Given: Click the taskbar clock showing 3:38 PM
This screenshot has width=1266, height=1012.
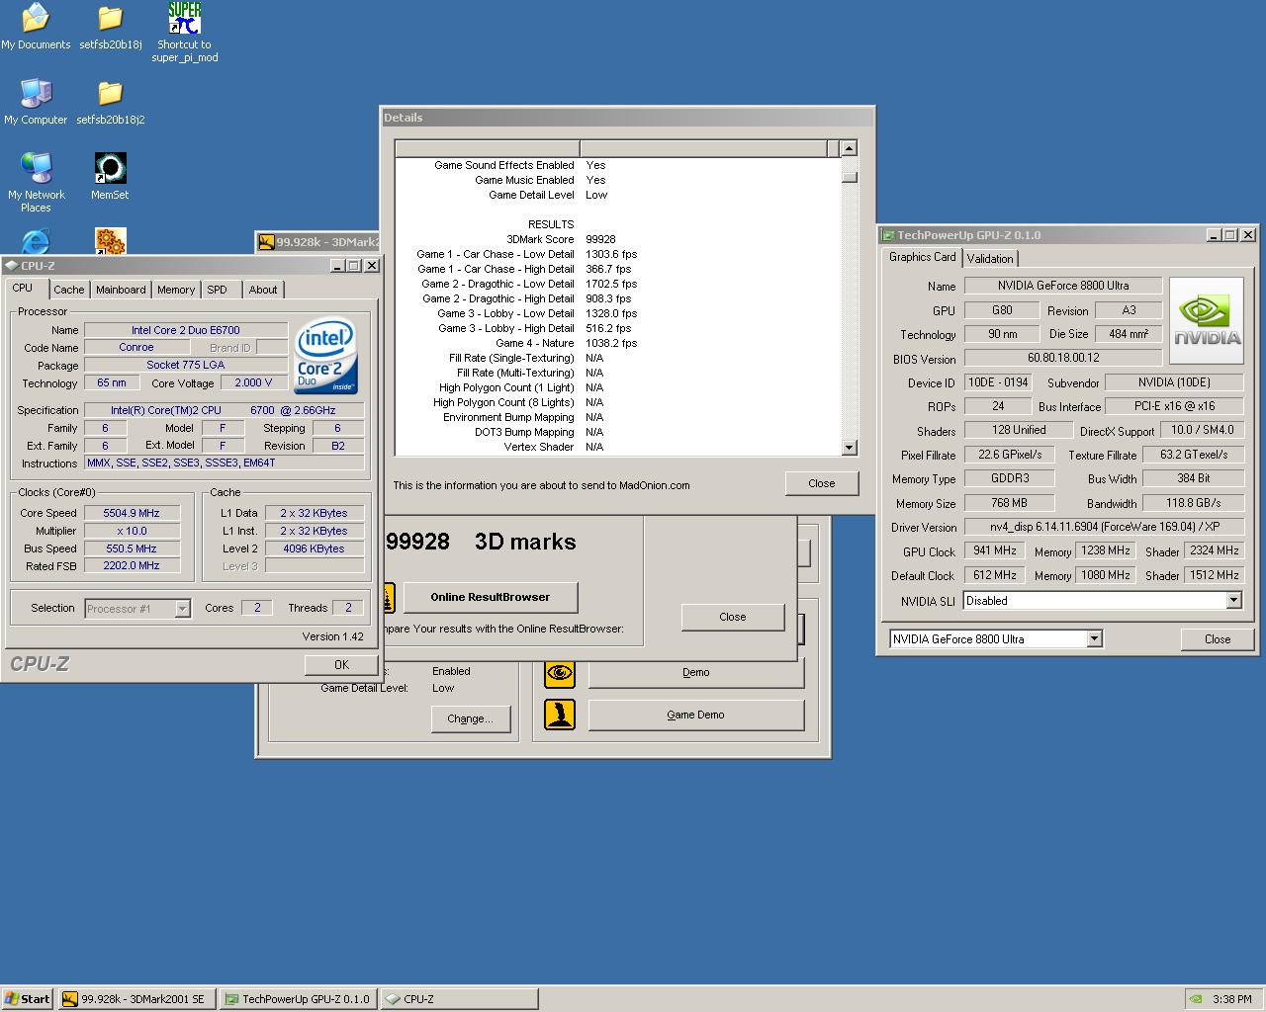Looking at the screenshot, I should pos(1231,999).
